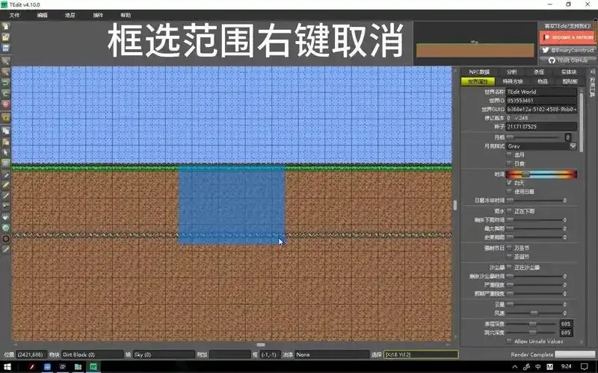The width and height of the screenshot is (598, 373).
Task: Click the 时间 time-of-day gradient slider
Action: tap(541, 175)
